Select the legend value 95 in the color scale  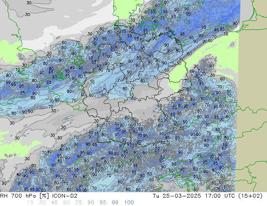pyautogui.click(x=103, y=203)
